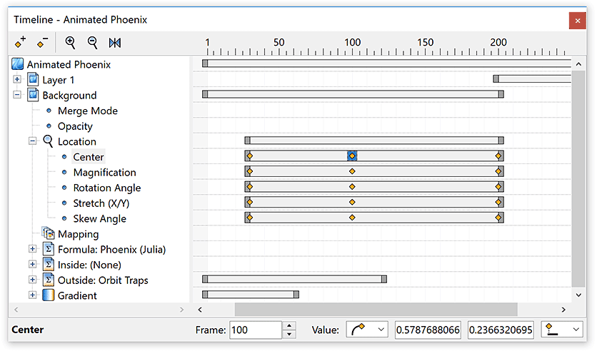Screen dimensions: 597x351
Task: Click the Merge Mode bullet icon
Action: (49, 111)
